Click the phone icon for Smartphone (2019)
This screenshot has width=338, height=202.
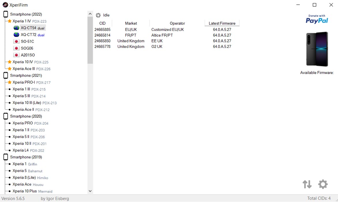coord(6,157)
